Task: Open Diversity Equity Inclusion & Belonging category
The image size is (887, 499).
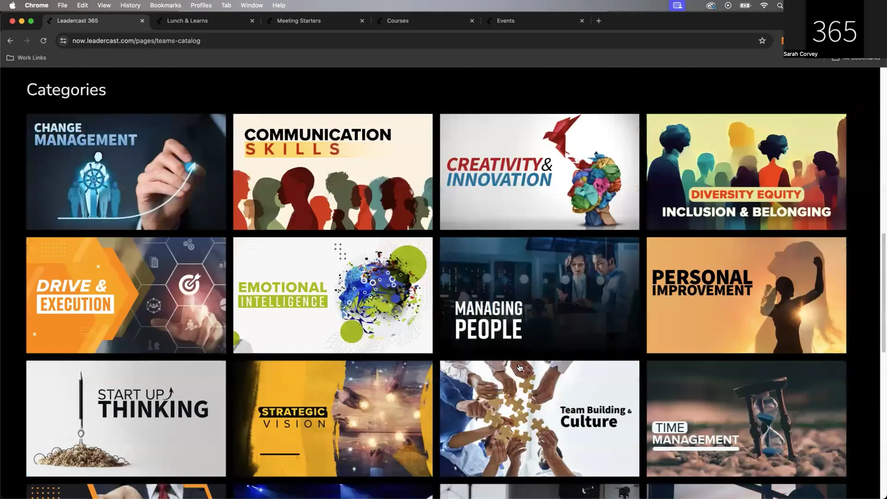Action: point(747,172)
